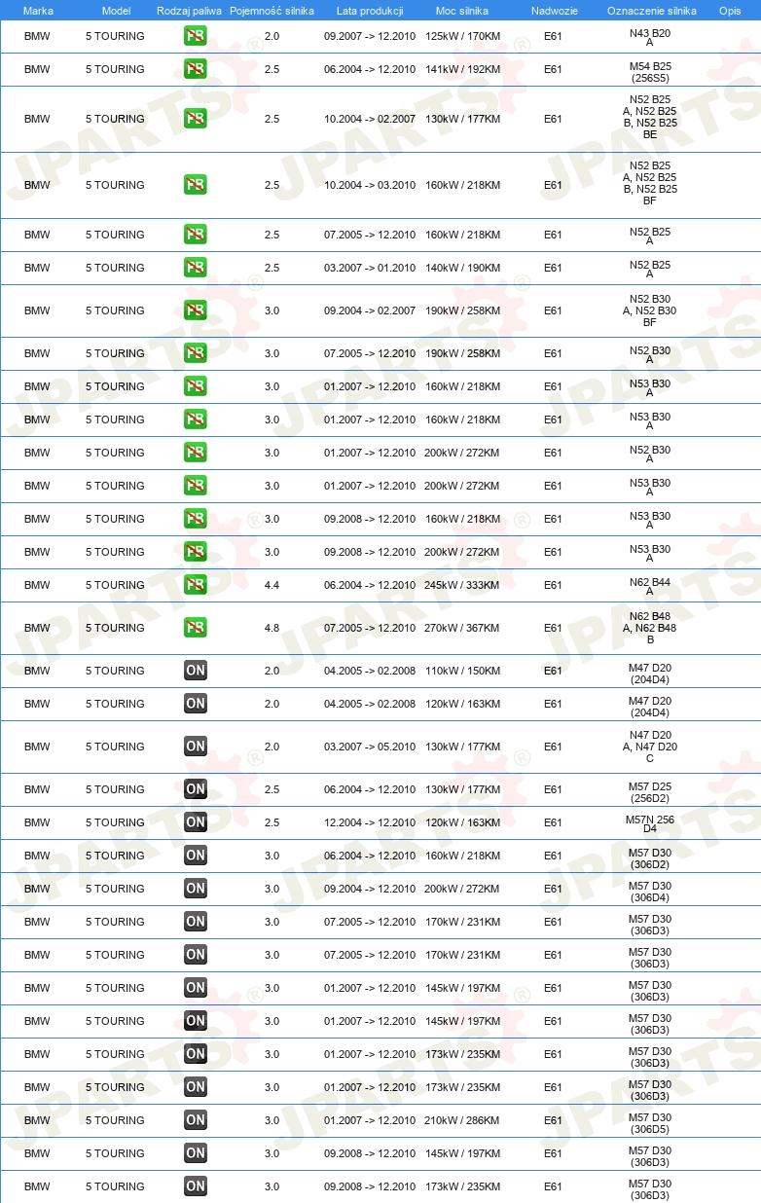Click power value 140kW / 190KM
761x1203 pixels.
click(x=462, y=268)
